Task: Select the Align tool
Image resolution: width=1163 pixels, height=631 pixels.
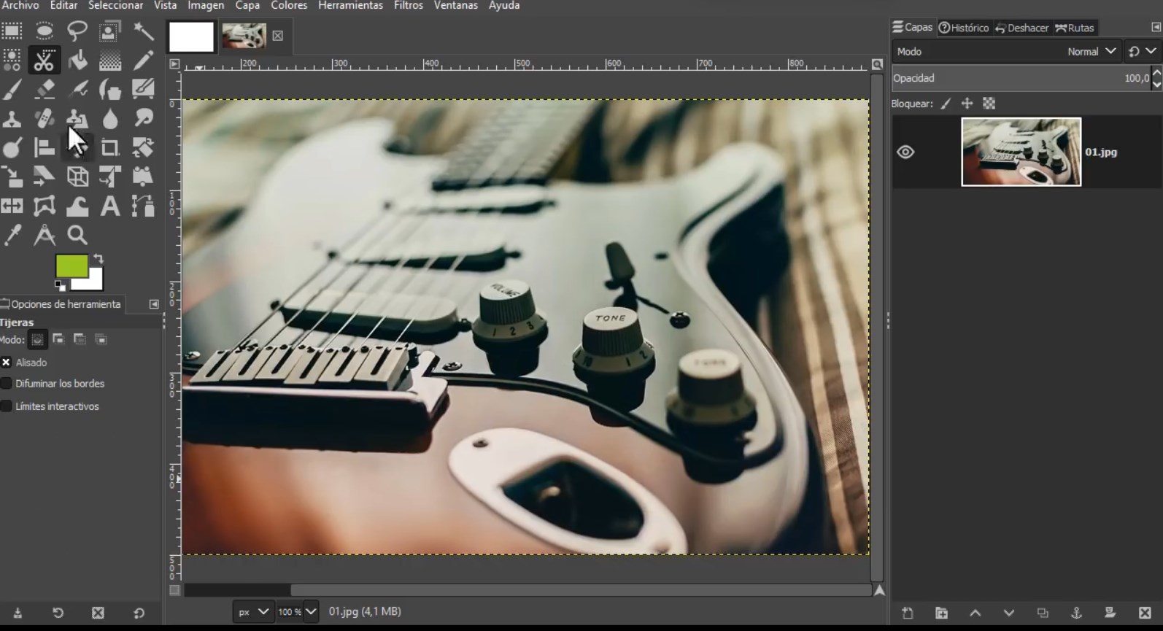Action: pos(45,147)
